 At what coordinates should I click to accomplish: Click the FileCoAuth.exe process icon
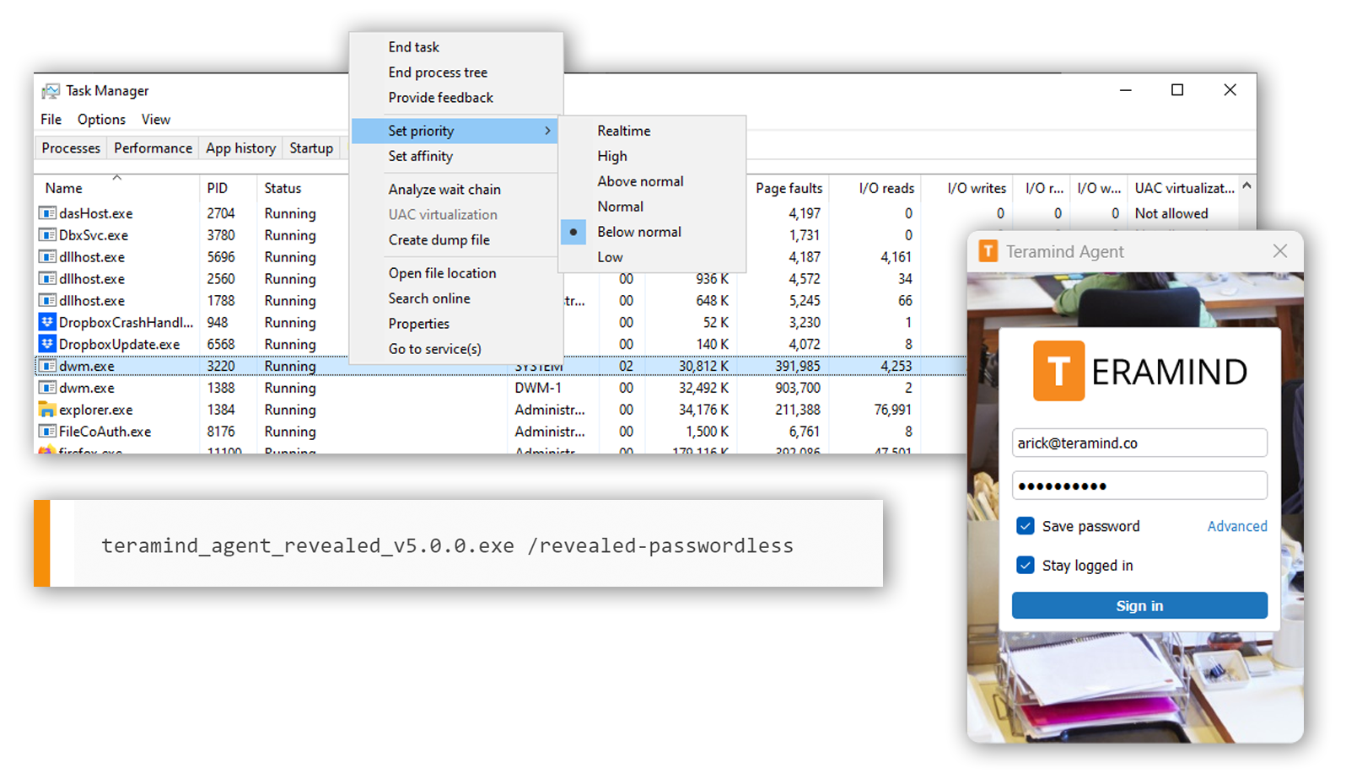(x=47, y=432)
